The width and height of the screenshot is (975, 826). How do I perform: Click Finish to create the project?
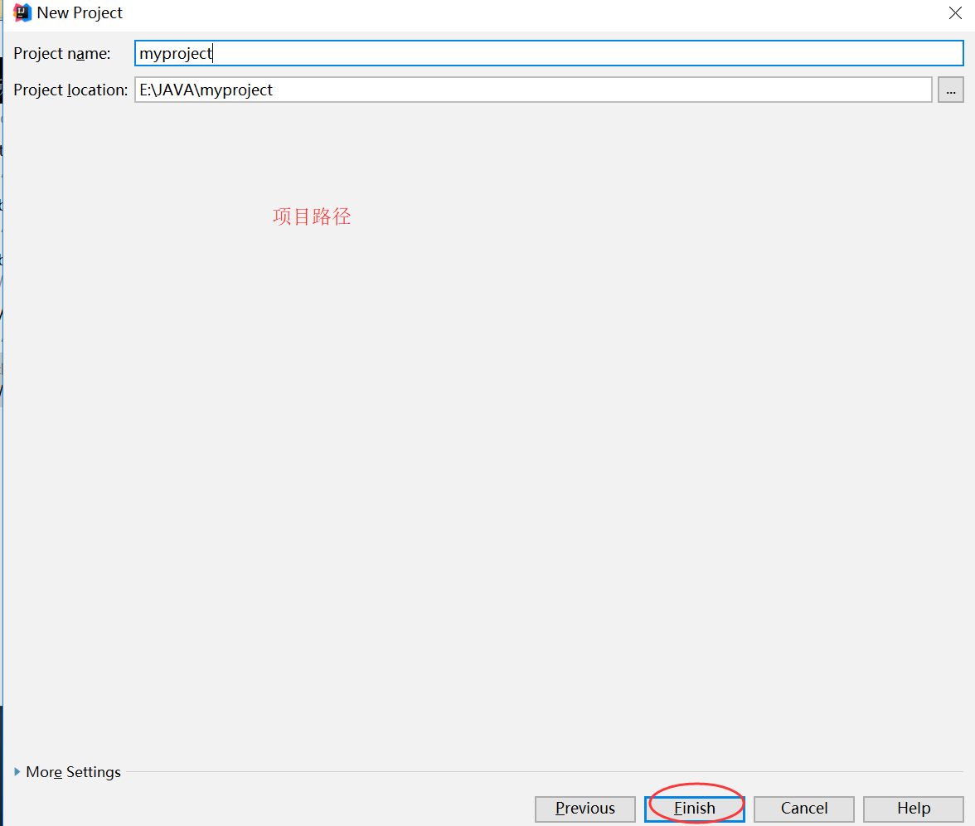pyautogui.click(x=695, y=809)
